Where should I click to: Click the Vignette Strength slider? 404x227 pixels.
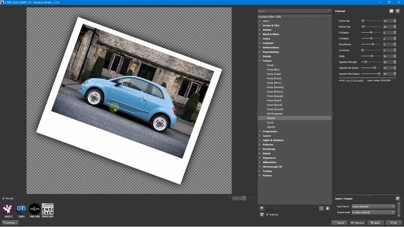pyautogui.click(x=371, y=62)
